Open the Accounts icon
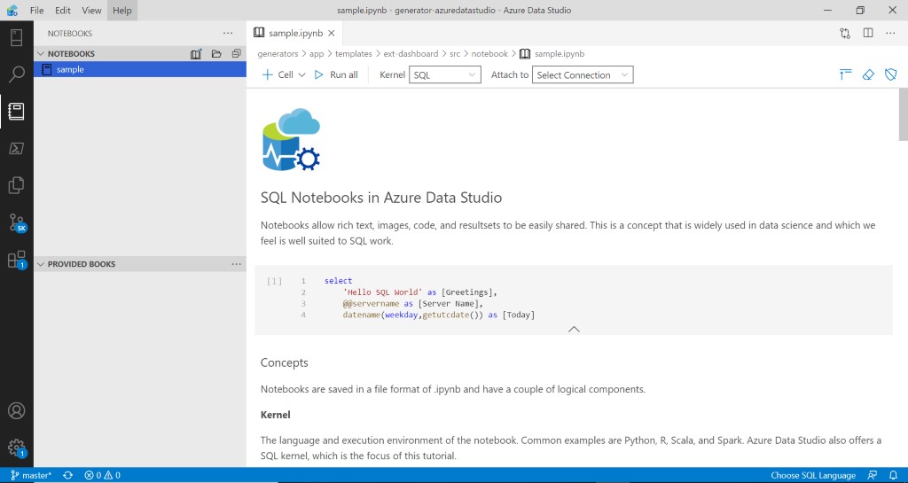Image resolution: width=908 pixels, height=483 pixels. (x=16, y=410)
